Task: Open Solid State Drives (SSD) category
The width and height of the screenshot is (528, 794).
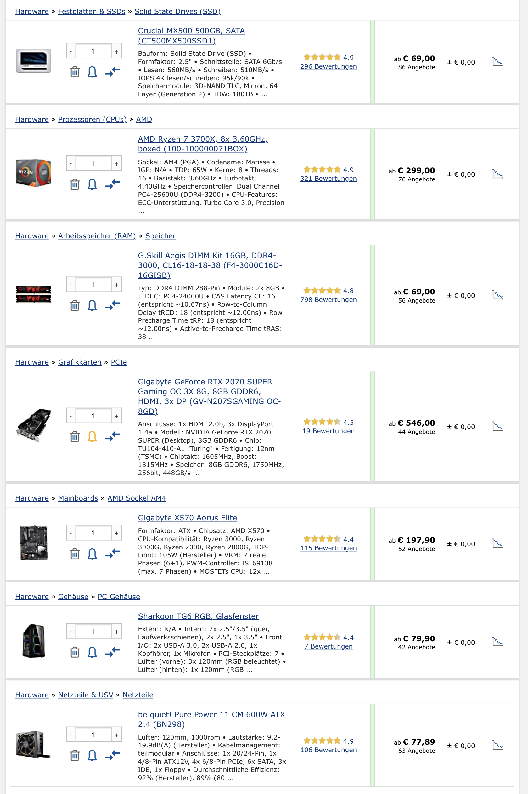Action: (x=177, y=11)
